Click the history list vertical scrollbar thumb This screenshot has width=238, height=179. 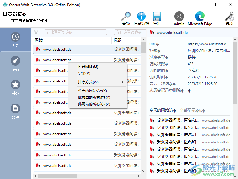143,47
